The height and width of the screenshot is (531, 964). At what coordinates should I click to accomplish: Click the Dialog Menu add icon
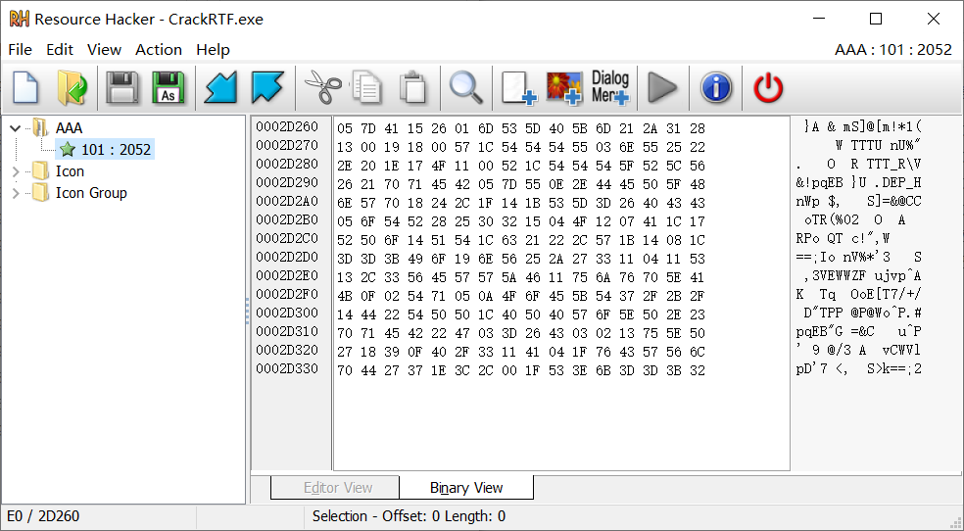610,87
